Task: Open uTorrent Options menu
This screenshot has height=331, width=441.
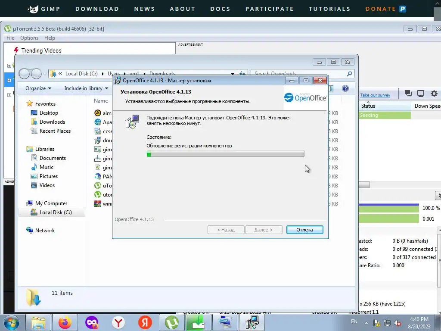Action: 29,38
